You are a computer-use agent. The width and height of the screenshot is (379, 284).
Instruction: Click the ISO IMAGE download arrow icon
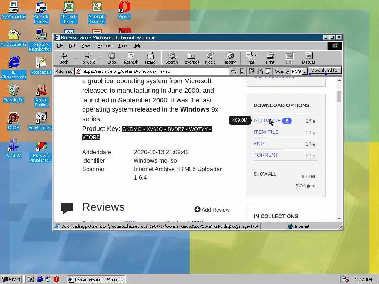pyautogui.click(x=287, y=121)
